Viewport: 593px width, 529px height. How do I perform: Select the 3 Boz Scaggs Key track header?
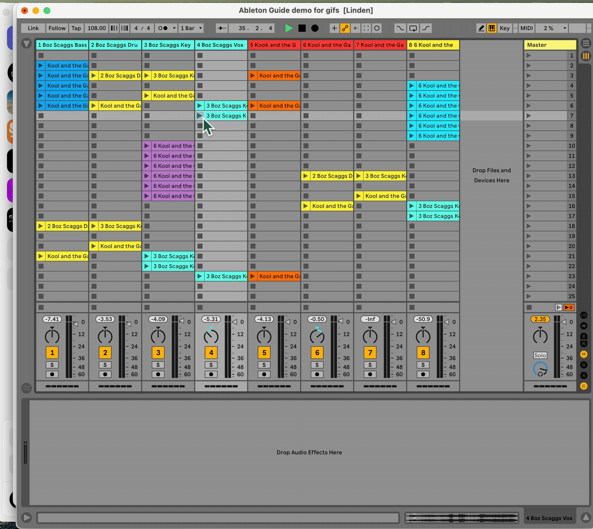168,45
